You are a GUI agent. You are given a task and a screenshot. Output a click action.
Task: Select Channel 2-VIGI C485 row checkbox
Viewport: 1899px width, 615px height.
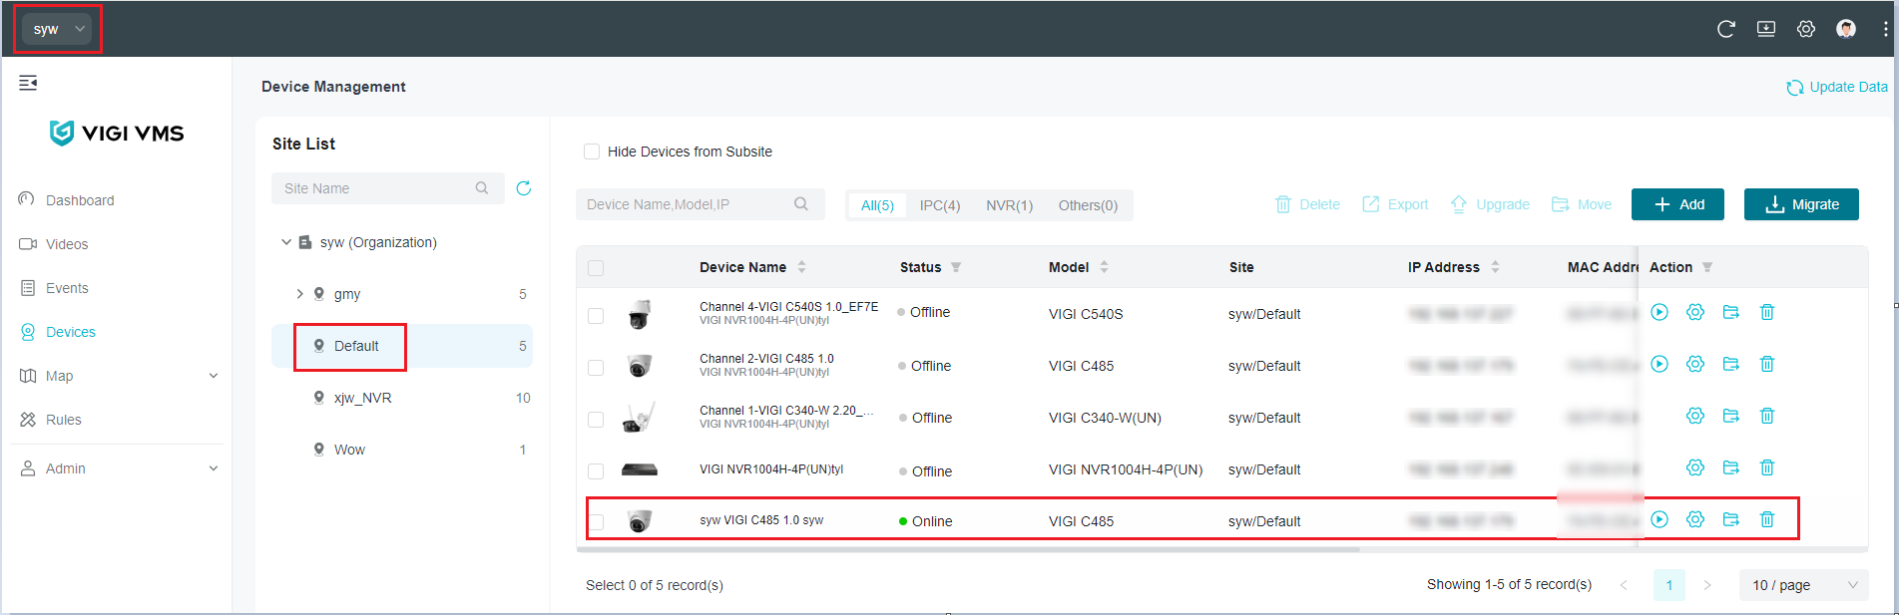point(596,368)
